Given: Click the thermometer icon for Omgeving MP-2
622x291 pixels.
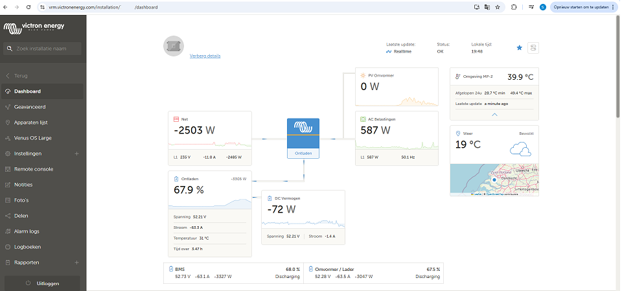Looking at the screenshot, I should 458,76.
